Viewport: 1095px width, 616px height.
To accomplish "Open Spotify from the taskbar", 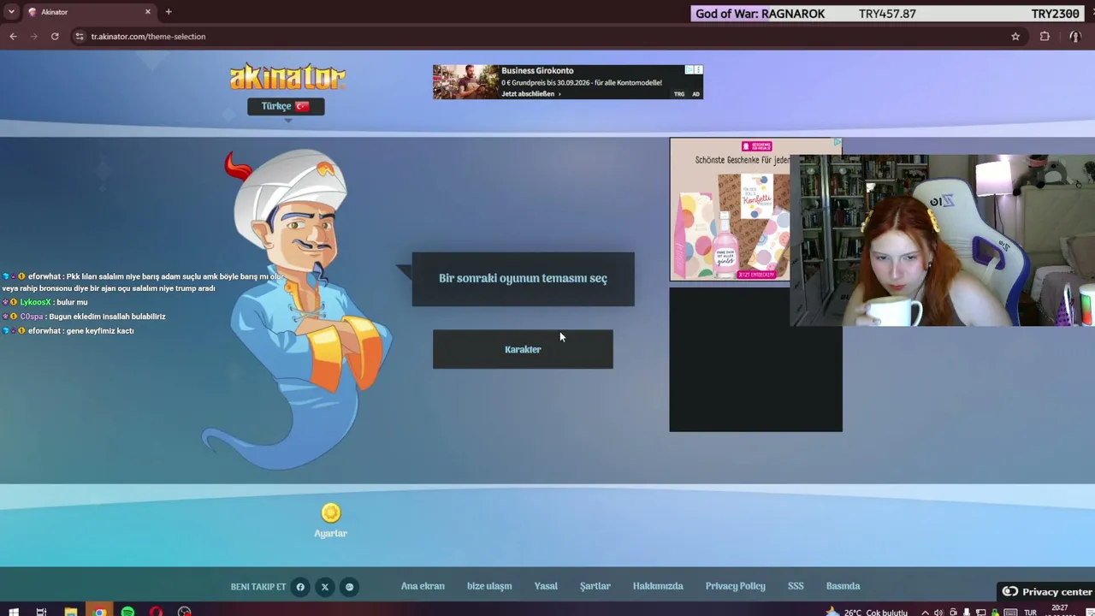I will point(127,612).
